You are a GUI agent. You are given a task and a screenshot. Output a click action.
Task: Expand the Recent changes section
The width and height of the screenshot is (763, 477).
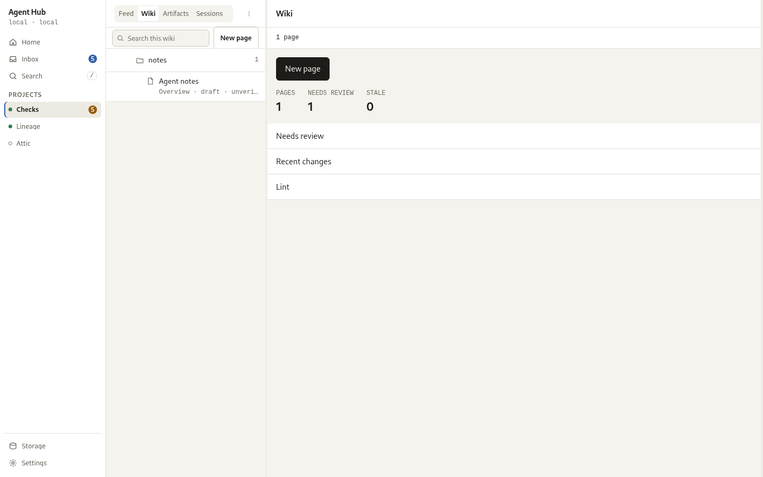tap(514, 162)
